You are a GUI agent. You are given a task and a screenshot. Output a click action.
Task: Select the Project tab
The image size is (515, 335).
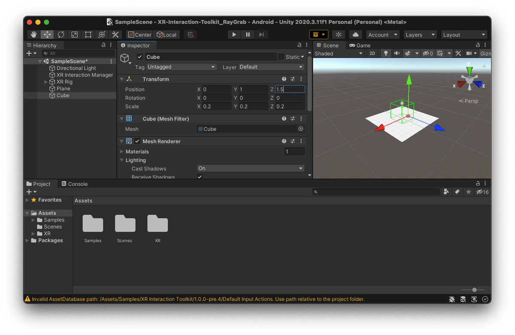click(38, 184)
